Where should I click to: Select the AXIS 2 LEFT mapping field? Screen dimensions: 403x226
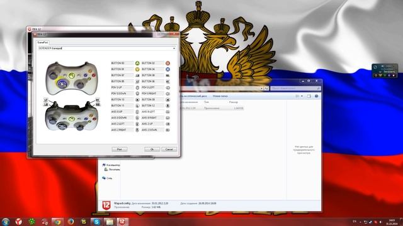[x=122, y=124]
